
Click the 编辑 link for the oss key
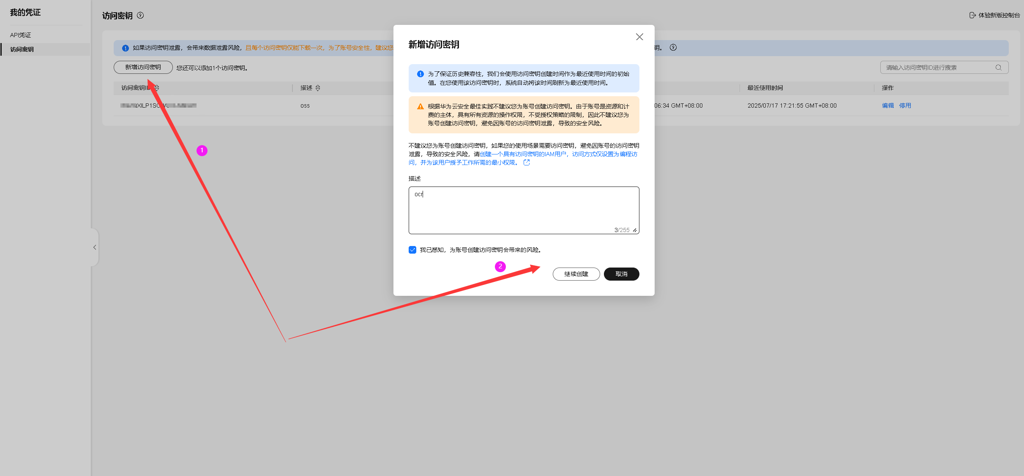(887, 106)
